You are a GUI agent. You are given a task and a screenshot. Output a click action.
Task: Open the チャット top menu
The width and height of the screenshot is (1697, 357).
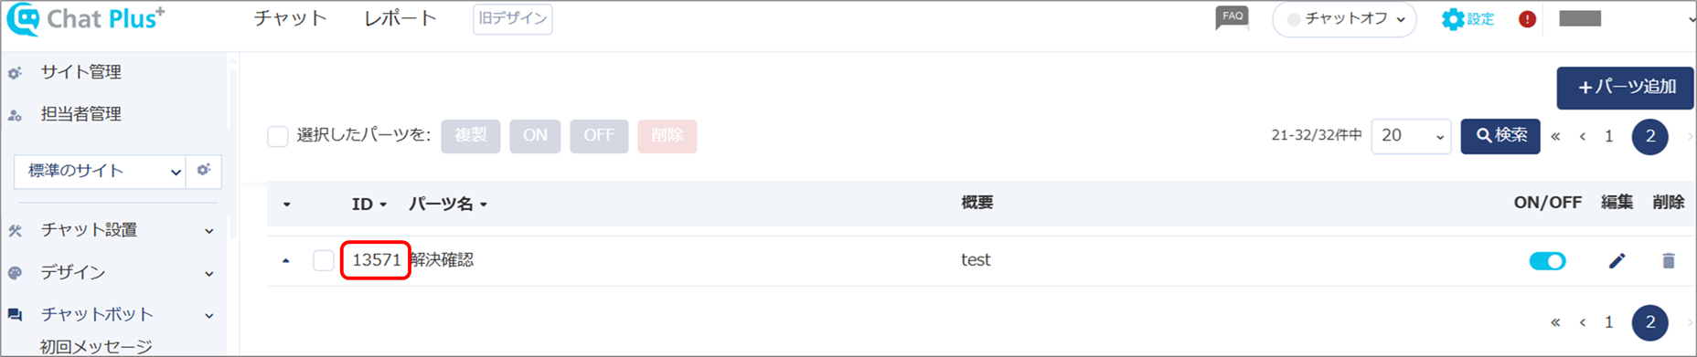click(290, 18)
